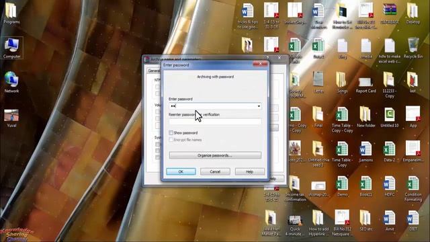Select the 'Untitled chia seed 3' folder

318,154
